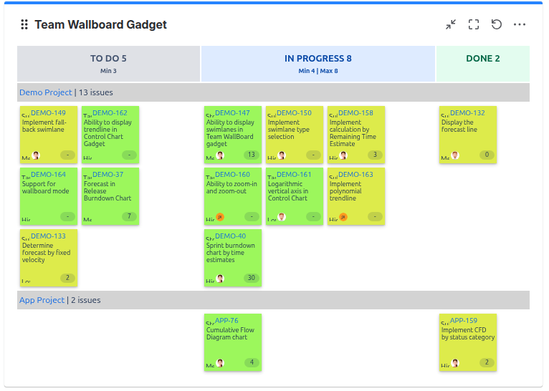Click orange assignee avatar on DEMO-163 card
Image resolution: width=549 pixels, height=391 pixels.
click(x=343, y=217)
